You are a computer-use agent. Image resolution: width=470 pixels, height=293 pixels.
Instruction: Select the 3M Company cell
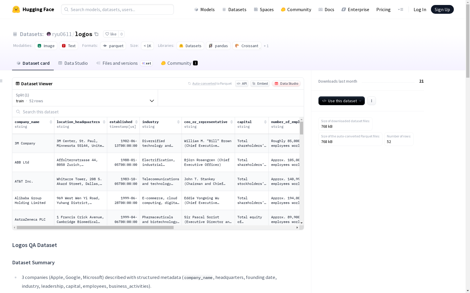tap(33, 143)
